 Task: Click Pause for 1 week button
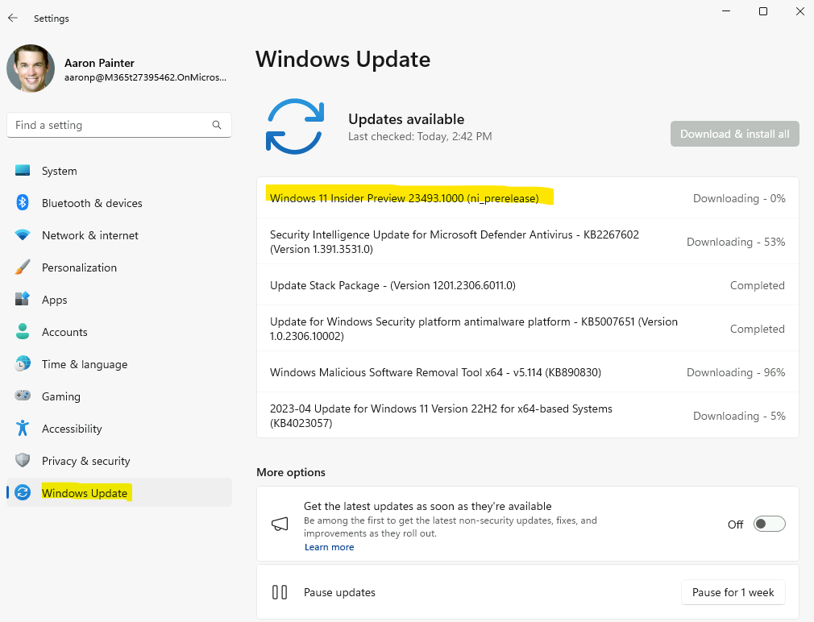click(733, 592)
